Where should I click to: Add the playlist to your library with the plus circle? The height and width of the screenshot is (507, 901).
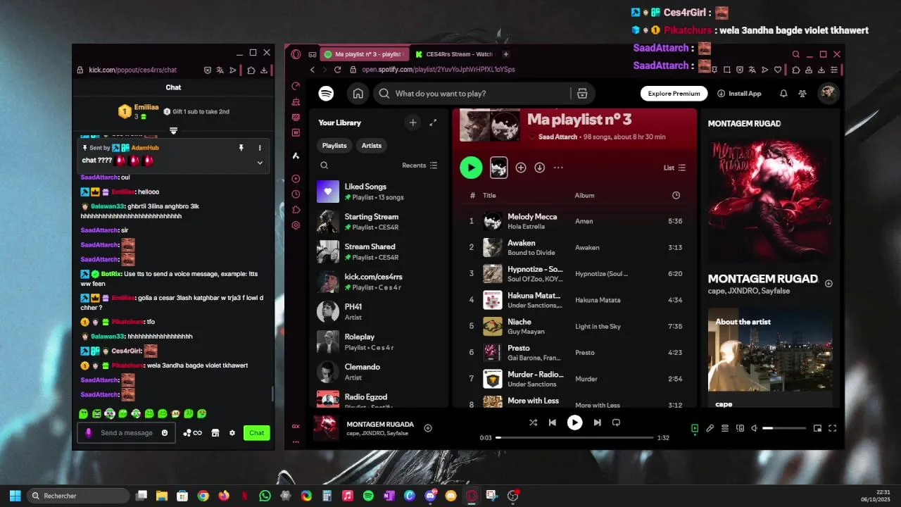coord(521,168)
